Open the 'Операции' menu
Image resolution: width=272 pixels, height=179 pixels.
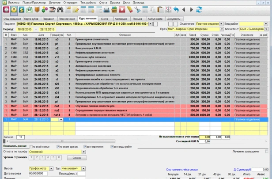tap(69, 3)
